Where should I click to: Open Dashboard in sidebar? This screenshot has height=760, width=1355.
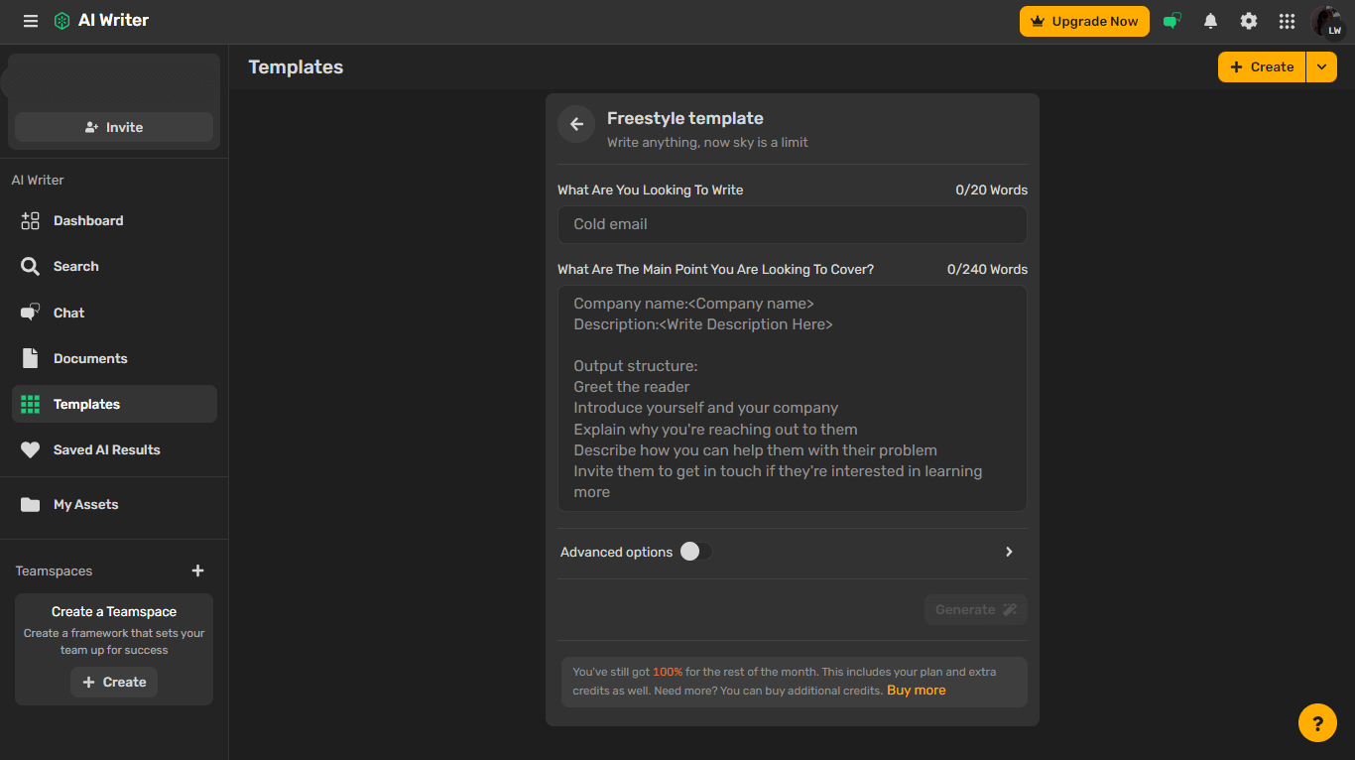[114, 221]
